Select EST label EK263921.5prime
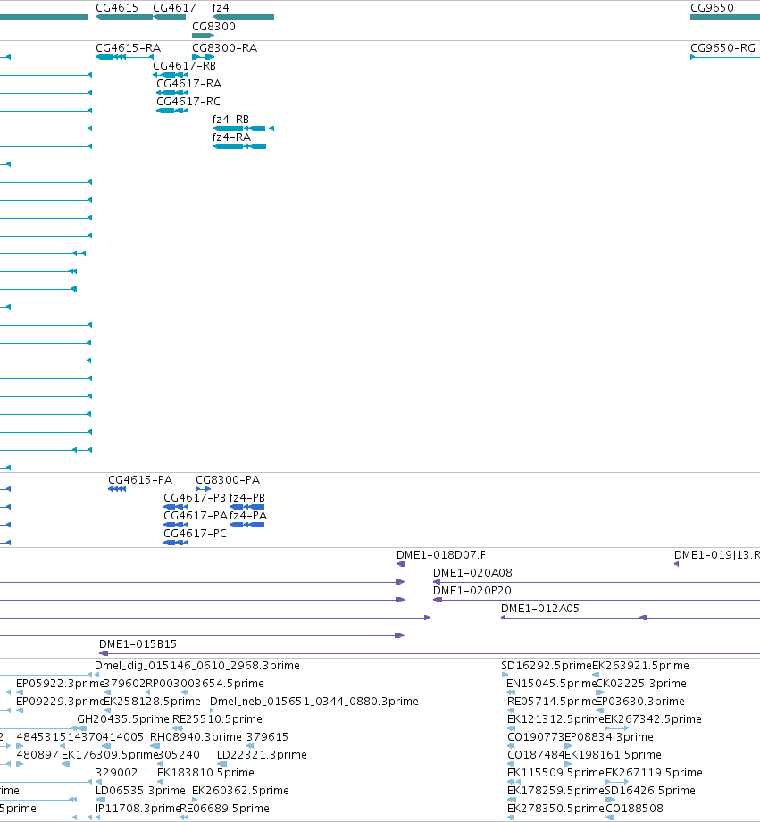The image size is (760, 822). tap(640, 666)
